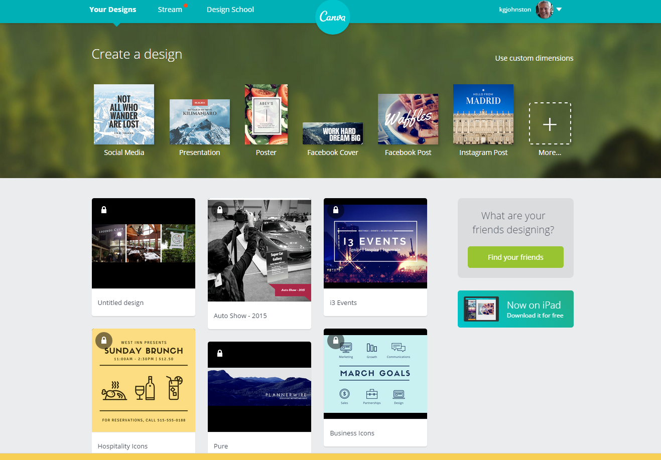Open the Design School tab
Image resolution: width=661 pixels, height=460 pixels.
click(230, 10)
